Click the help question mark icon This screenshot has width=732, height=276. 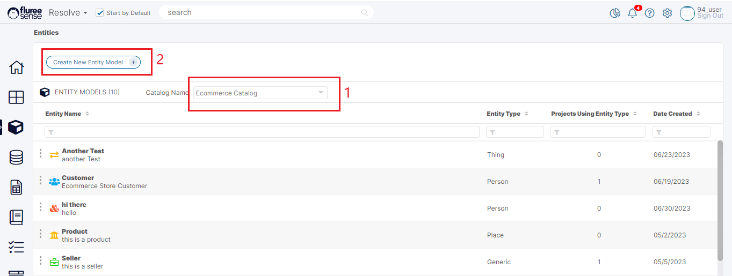pos(649,13)
